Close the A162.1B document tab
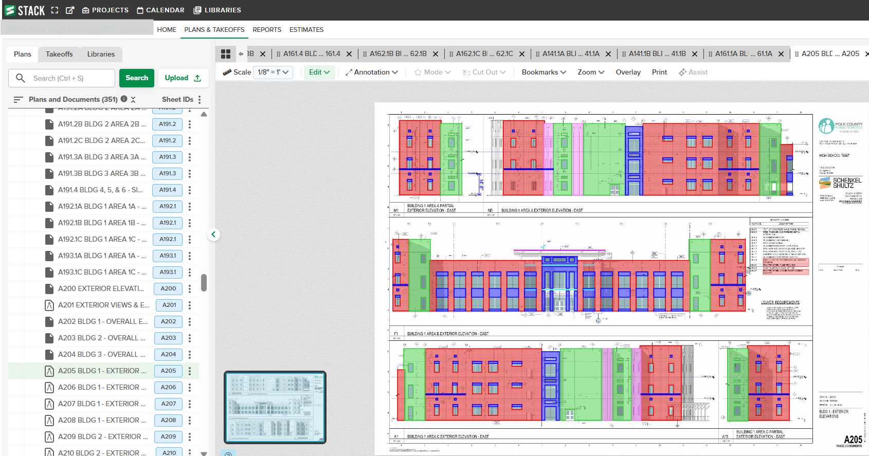869x456 pixels. pyautogui.click(x=436, y=54)
